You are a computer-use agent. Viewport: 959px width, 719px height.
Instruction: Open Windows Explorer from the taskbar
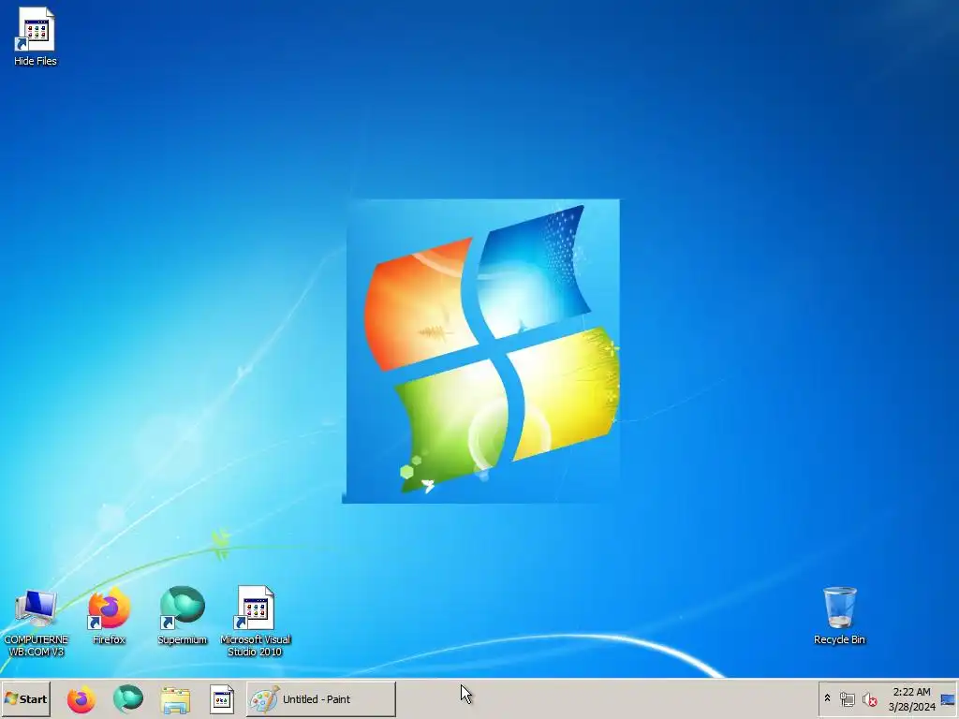click(x=175, y=699)
